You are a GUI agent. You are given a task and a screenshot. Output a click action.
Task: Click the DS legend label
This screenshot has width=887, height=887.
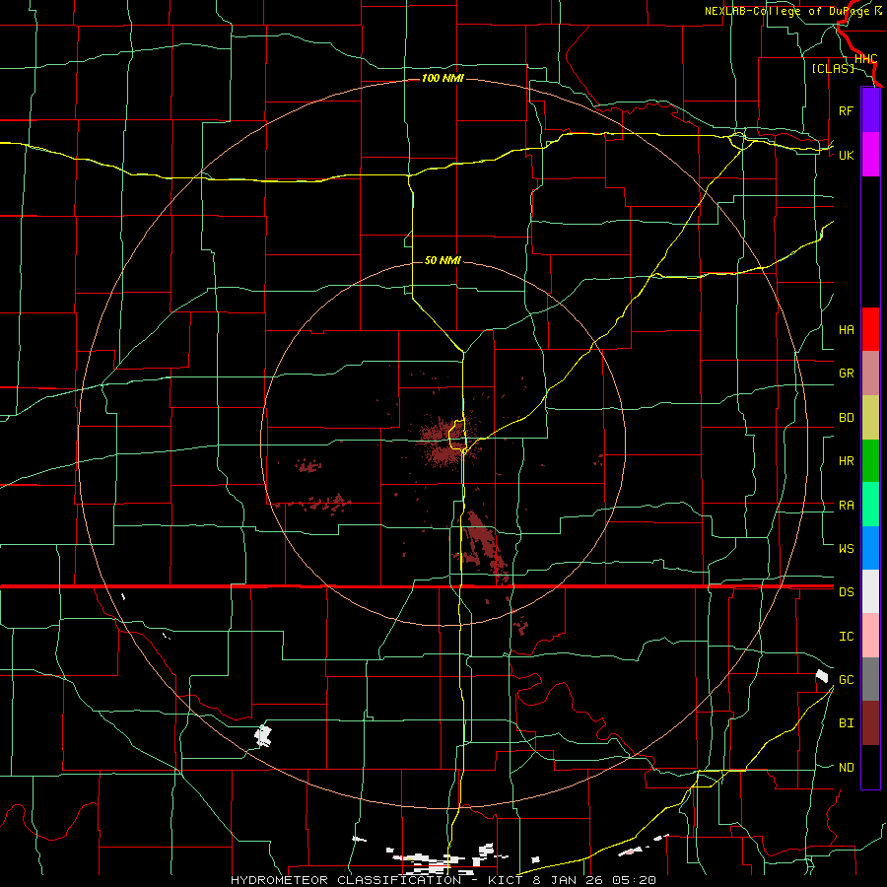[x=846, y=591]
